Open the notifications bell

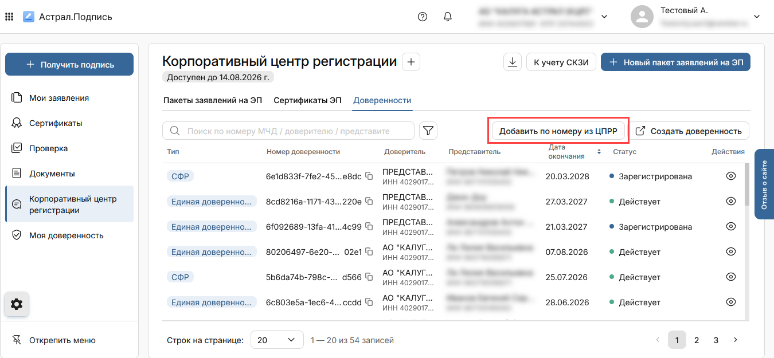pyautogui.click(x=448, y=17)
